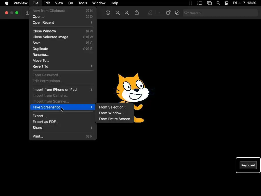Click the Search field in toolbar
261x196 pixels.
(x=220, y=13)
